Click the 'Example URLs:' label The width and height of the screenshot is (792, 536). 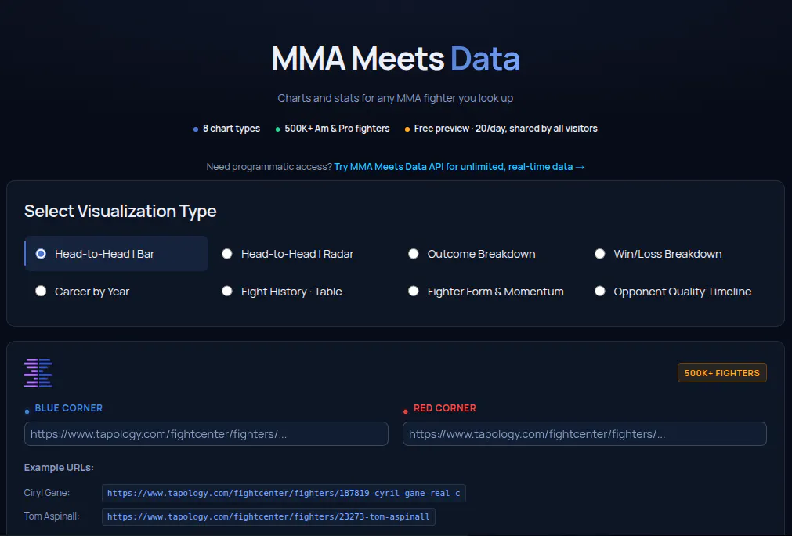tap(59, 468)
